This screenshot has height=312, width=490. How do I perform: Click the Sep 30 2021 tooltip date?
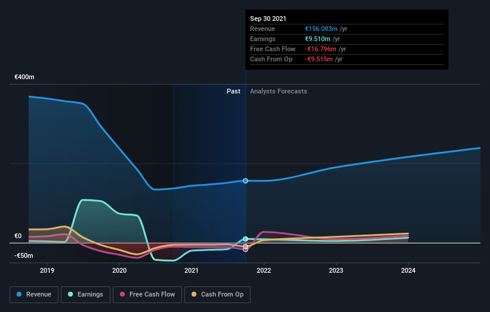[x=268, y=18]
